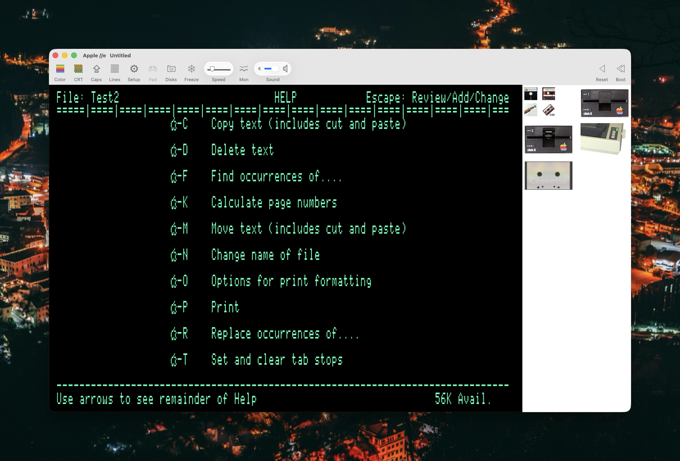Click the 'Copy text' help line
Screen dimensions: 680x461
[288, 124]
